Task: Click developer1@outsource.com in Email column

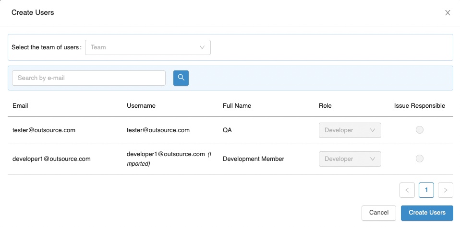Action: [x=51, y=159]
